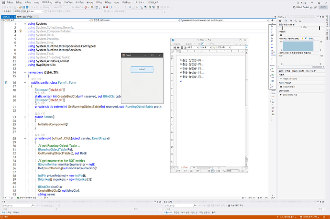Zoom in on the Diagnostic Tools timeline

click(x=291, y=21)
